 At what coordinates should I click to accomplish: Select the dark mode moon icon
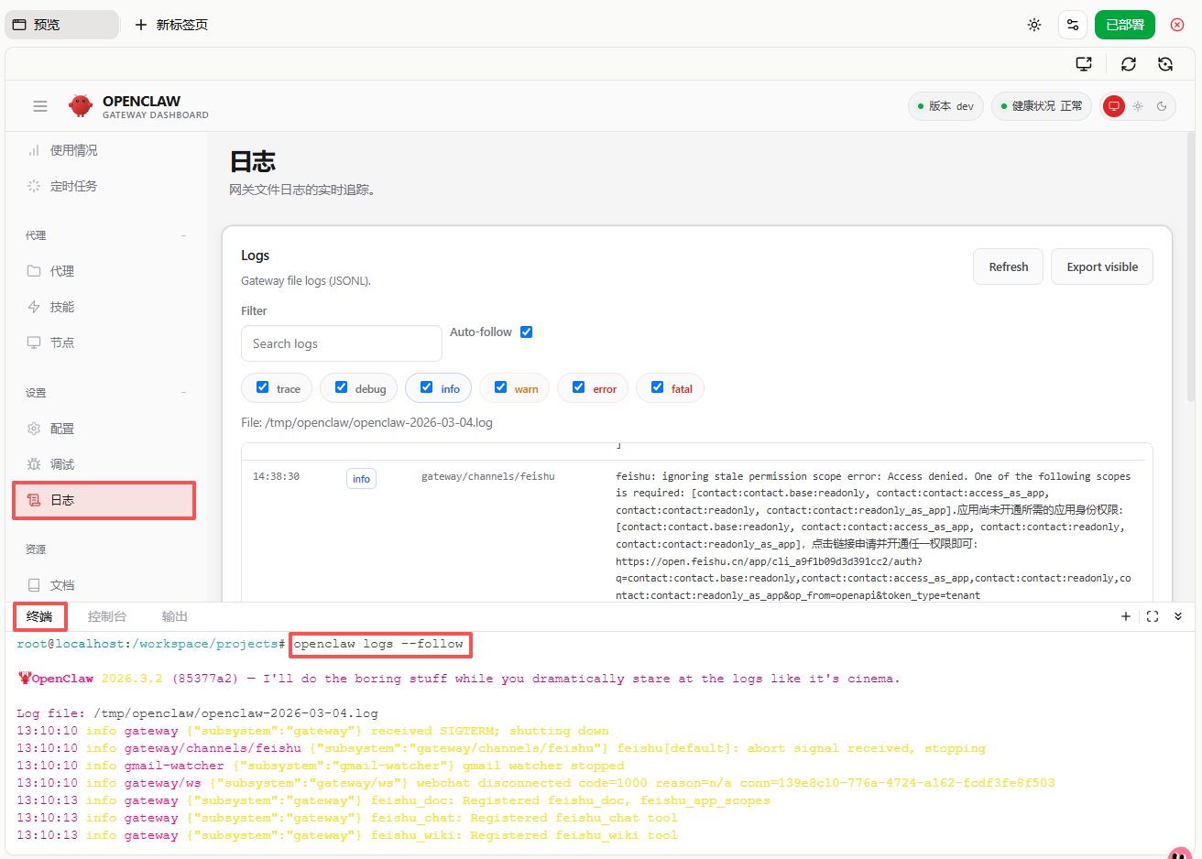click(x=1162, y=106)
